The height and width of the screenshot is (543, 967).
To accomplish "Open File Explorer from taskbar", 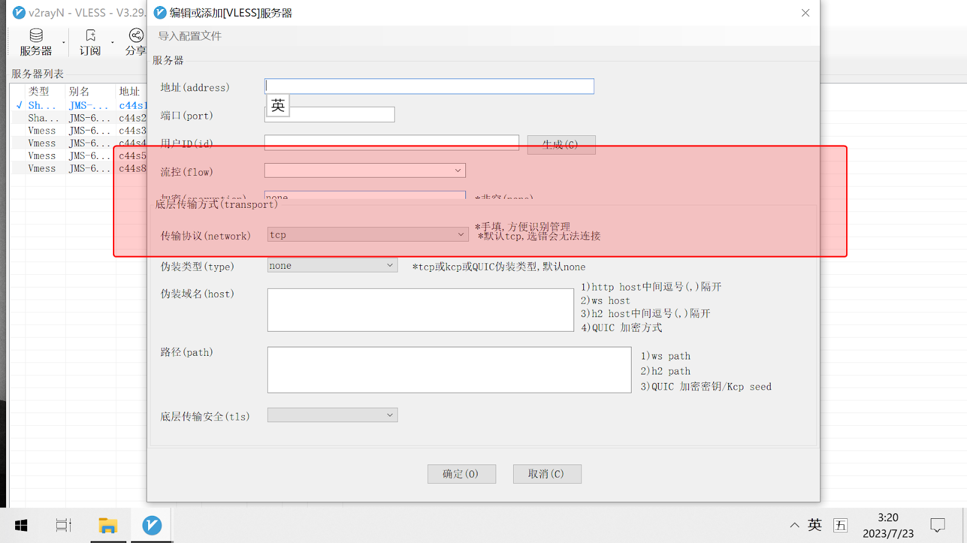I will click(108, 525).
